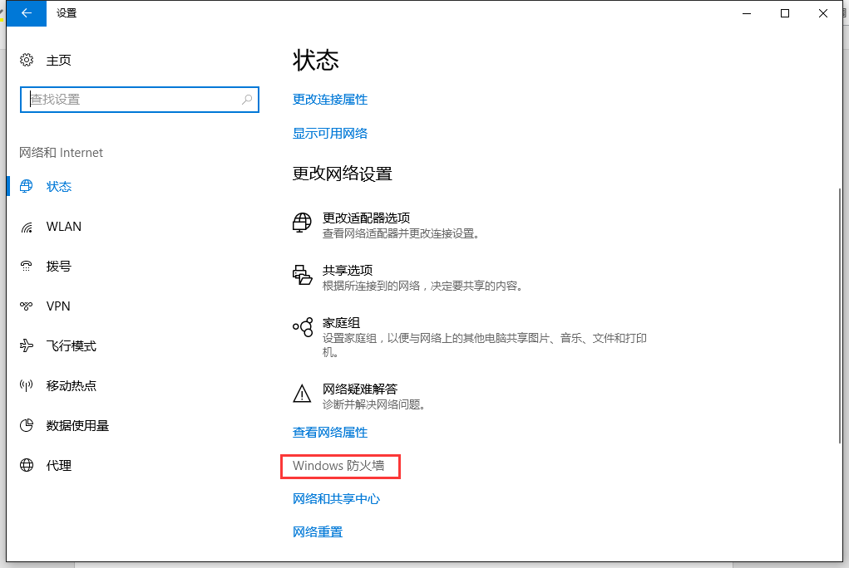The width and height of the screenshot is (849, 568).
Task: Click the back arrow in the title bar
Action: 26,13
